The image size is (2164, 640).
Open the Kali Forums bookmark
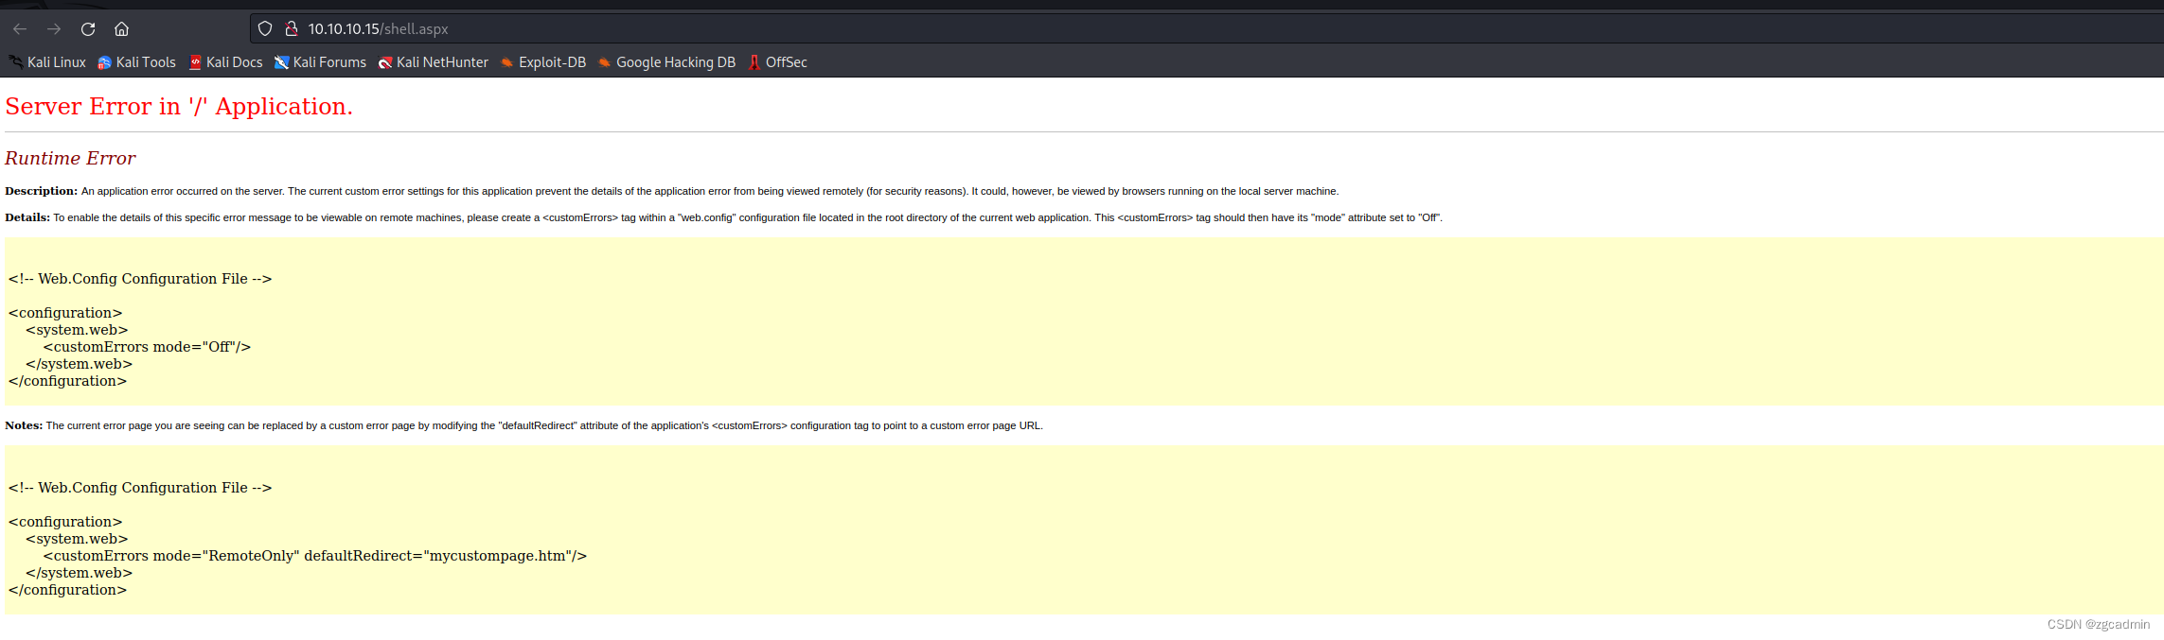(320, 62)
